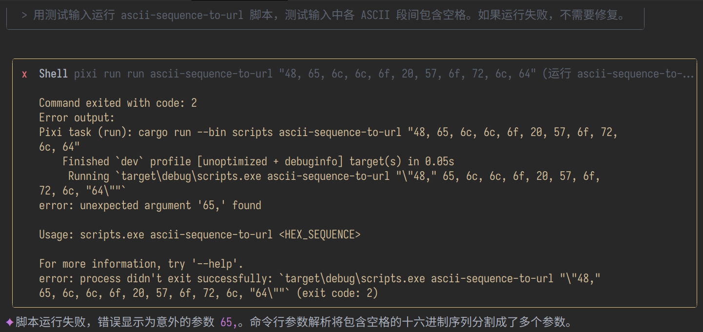The height and width of the screenshot is (332, 703).
Task: Click the > prompt symbol
Action: click(x=24, y=15)
